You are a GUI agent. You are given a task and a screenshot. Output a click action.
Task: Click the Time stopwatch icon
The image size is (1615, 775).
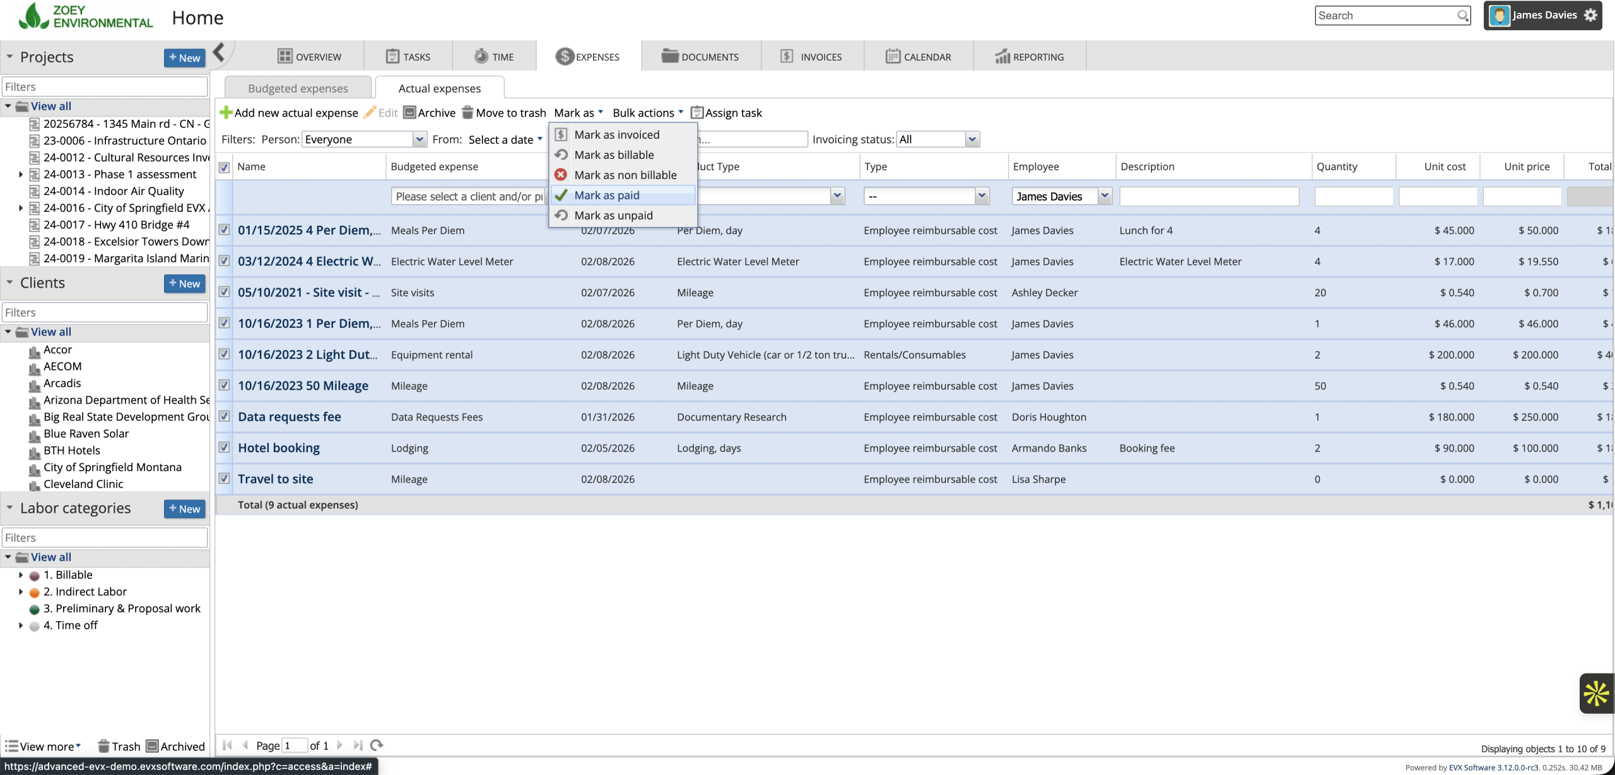(481, 57)
